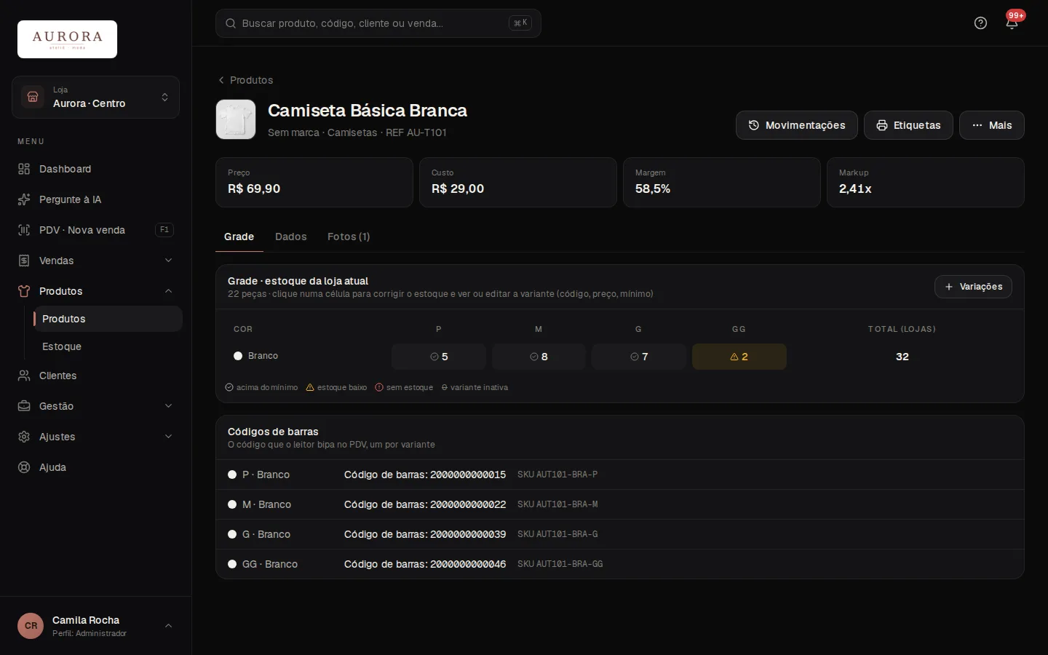Open the Camila Rocha profile menu chevron
This screenshot has width=1048, height=655.
(x=169, y=626)
